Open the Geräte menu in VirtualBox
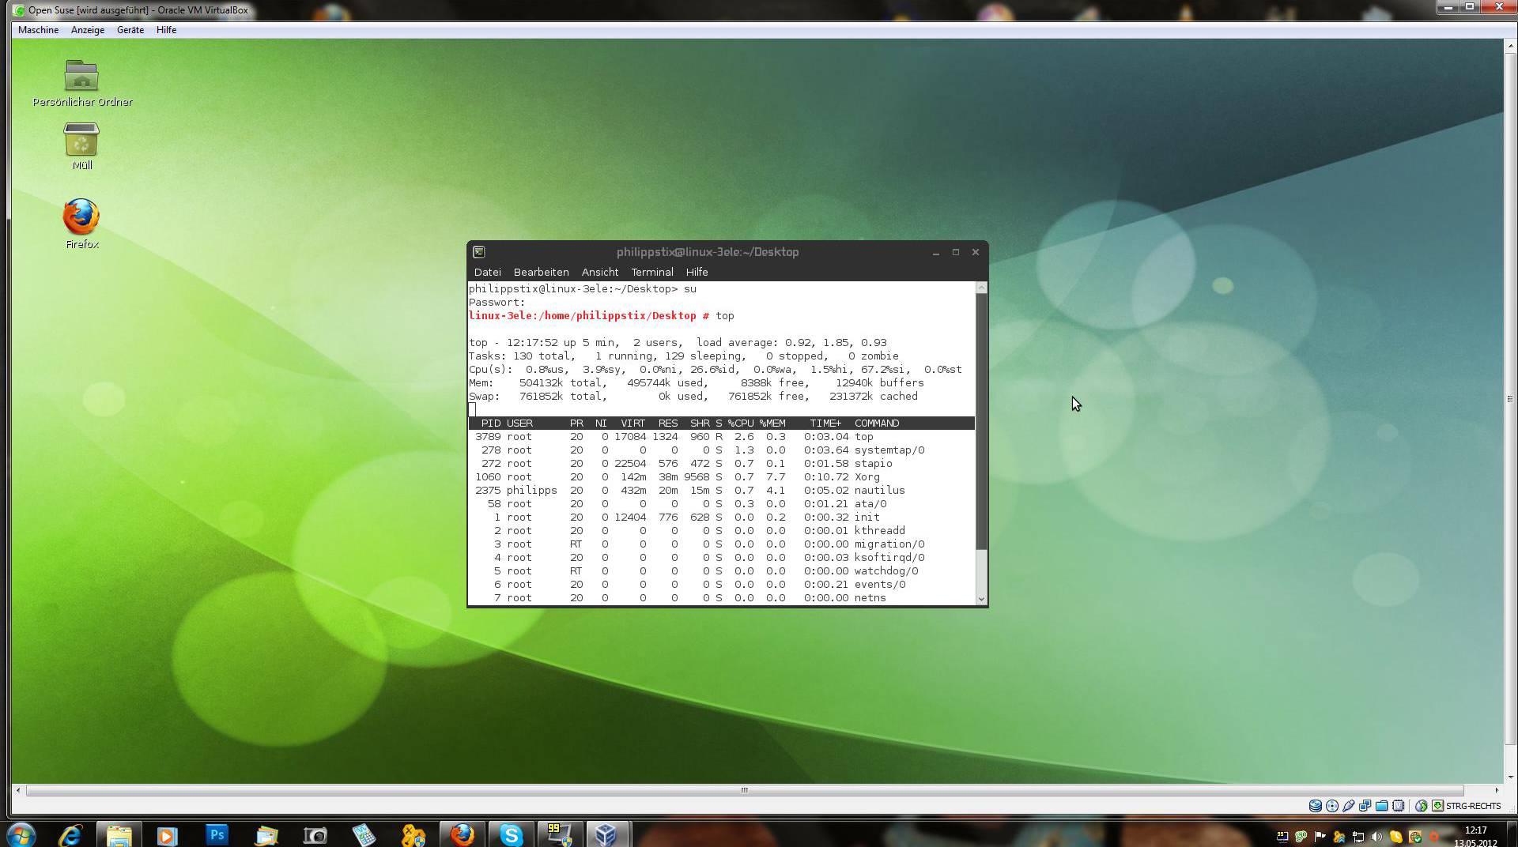Viewport: 1518px width, 847px height. coord(130,30)
